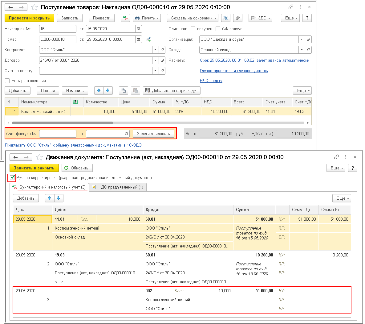Click into the Счет-фактура № field

pos(58,134)
